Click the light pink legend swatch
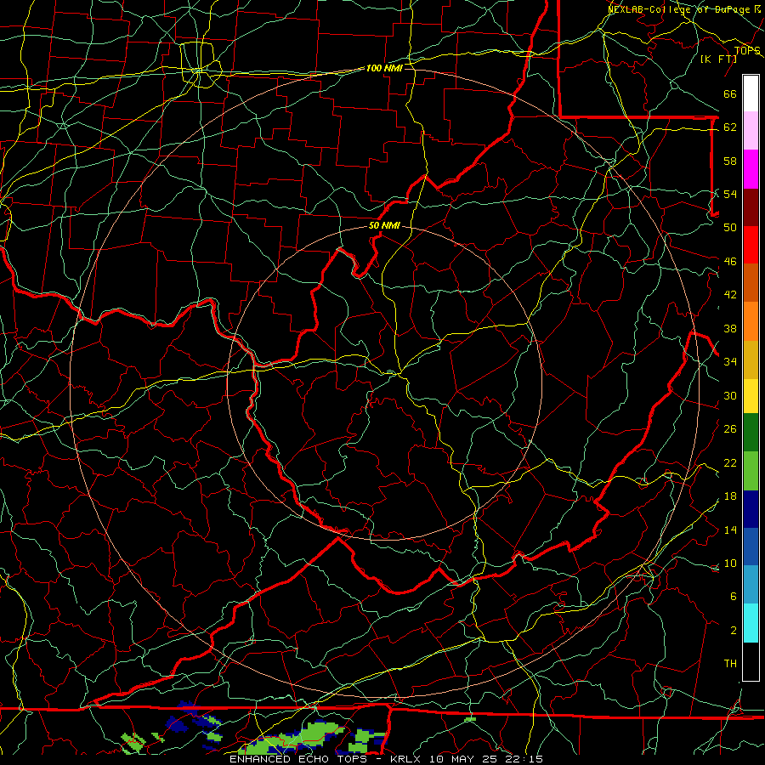The height and width of the screenshot is (765, 765). (751, 131)
